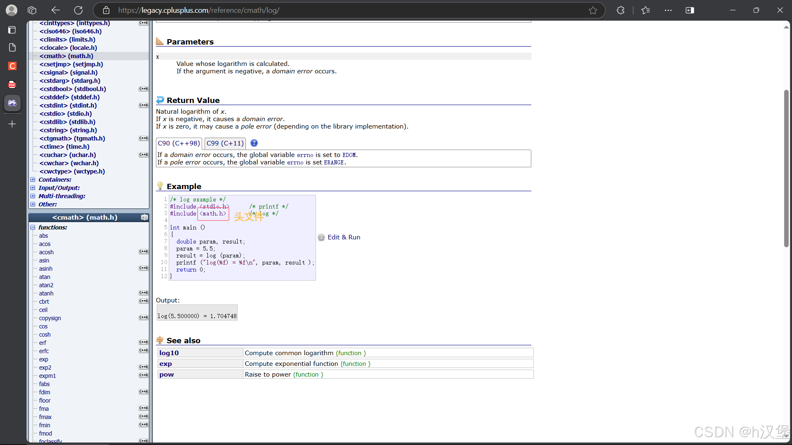Collapse the functions tree section
Image resolution: width=792 pixels, height=445 pixels.
(x=33, y=227)
